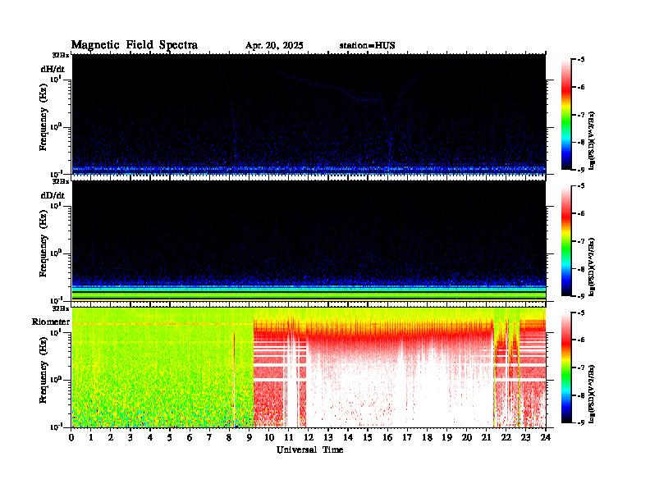Screen dimensions: 650x502
Task: Click the 10^1 frequency tick of Riometer panel
Action: [56, 332]
